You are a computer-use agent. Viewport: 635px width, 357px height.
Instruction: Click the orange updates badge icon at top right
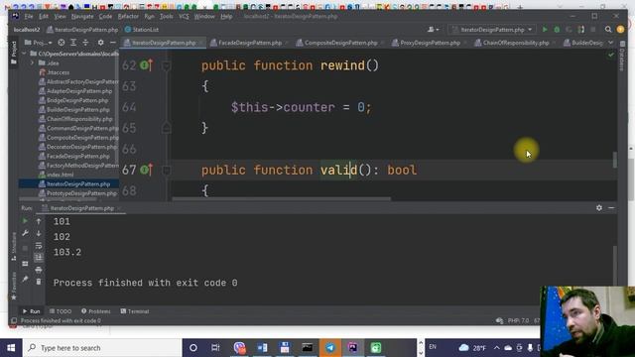pyautogui.click(x=620, y=30)
